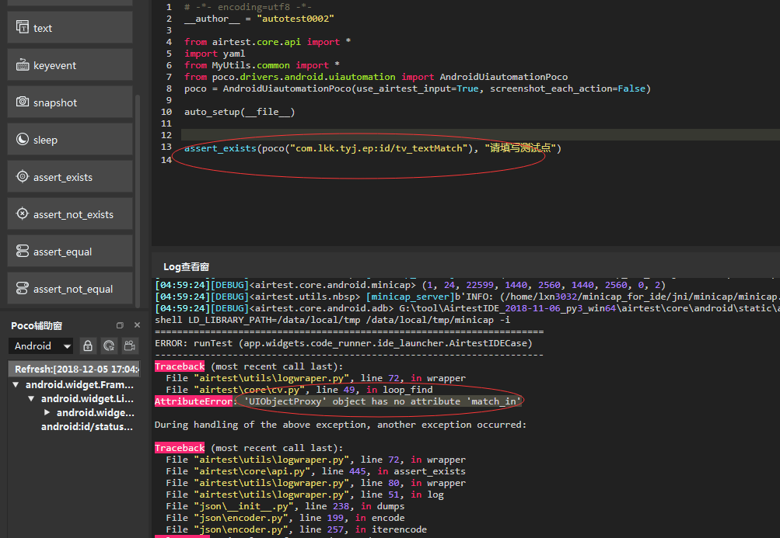Viewport: 780px width, 538px height.
Task: Select android:id/status... tree item
Action: click(86, 427)
